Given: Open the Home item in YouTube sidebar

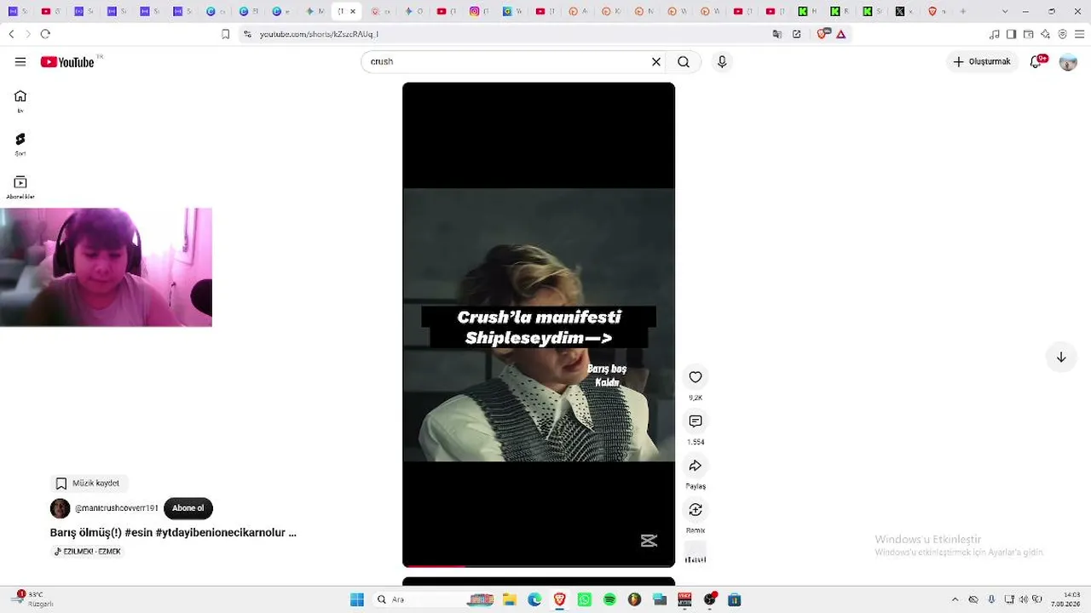Looking at the screenshot, I should click(x=20, y=100).
